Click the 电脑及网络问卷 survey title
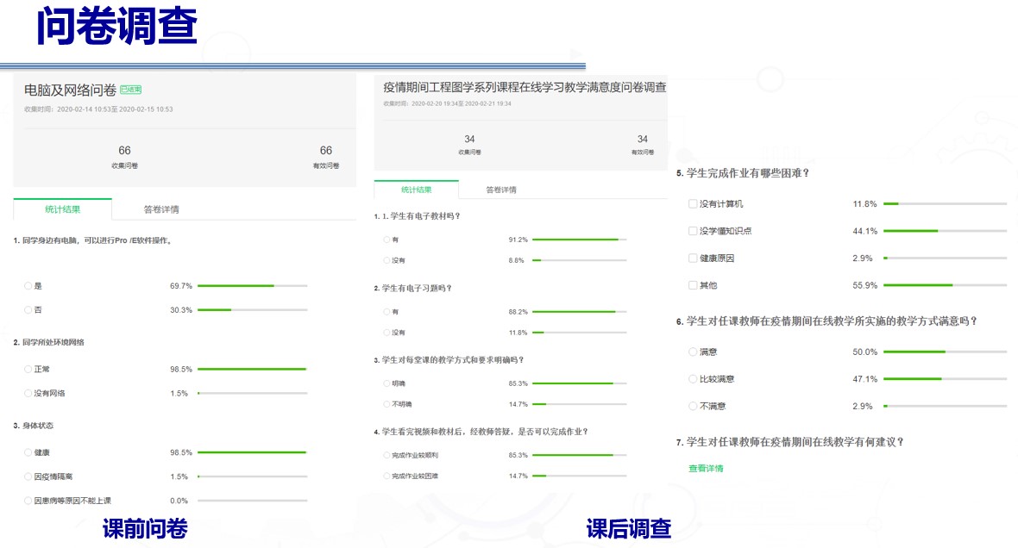This screenshot has height=548, width=1018. coord(70,90)
